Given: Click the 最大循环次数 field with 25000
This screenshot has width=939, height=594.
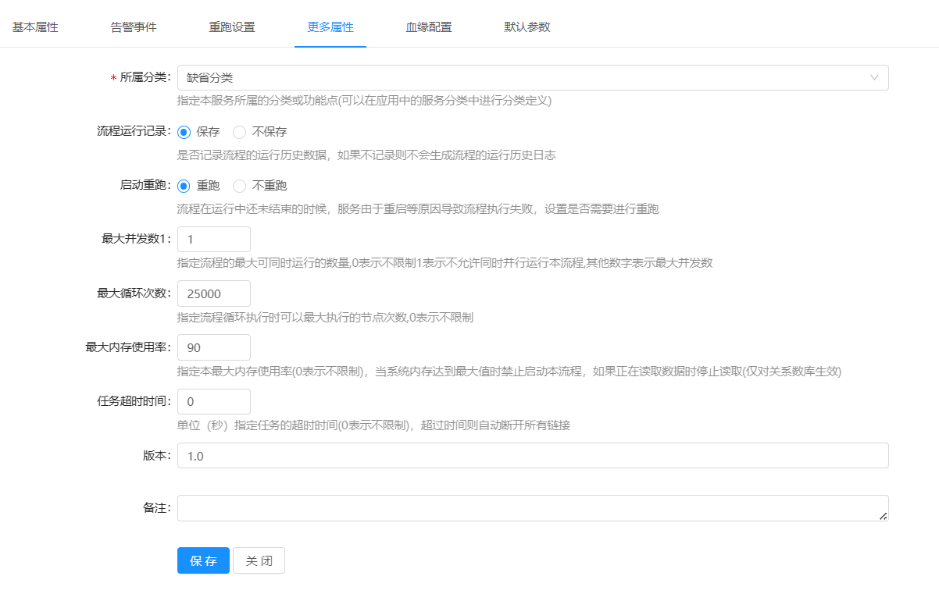Looking at the screenshot, I should click(214, 293).
